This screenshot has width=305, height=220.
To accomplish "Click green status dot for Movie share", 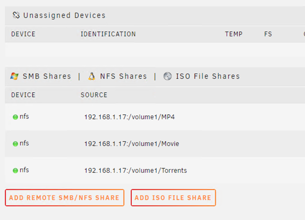I will [x=15, y=144].
